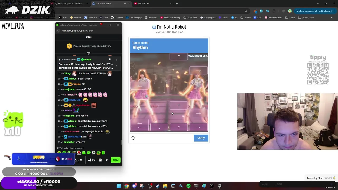Send message with green Czat button
This screenshot has height=190, width=338.
tap(116, 160)
